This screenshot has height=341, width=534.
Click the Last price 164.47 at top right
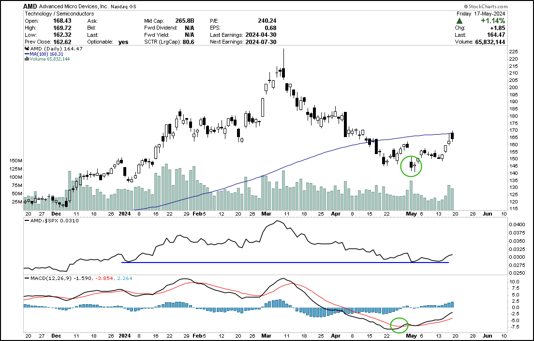point(496,35)
